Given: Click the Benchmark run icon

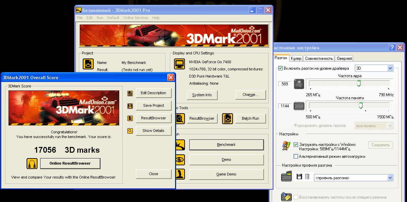Looking at the screenshot, I should [180, 145].
